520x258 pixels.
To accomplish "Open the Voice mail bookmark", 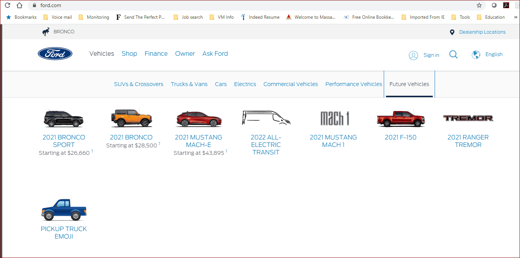I will coord(57,17).
